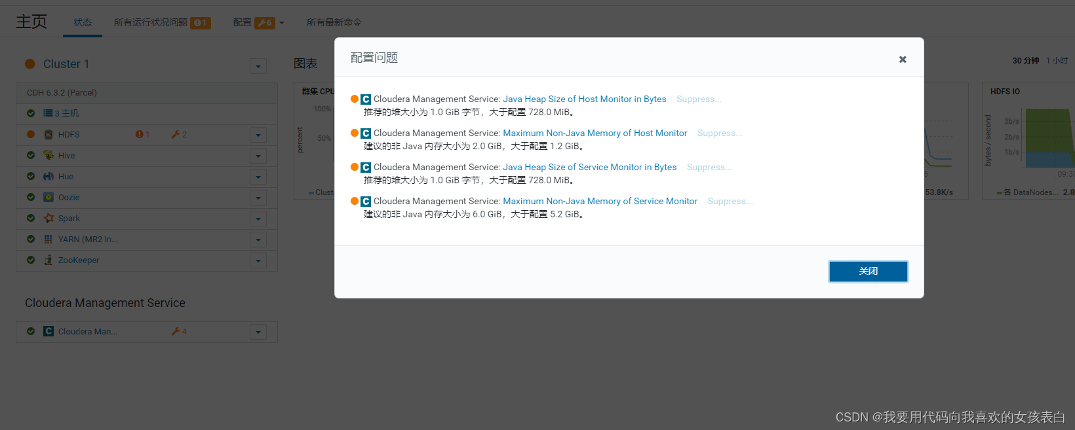This screenshot has height=430, width=1075.
Task: Expand the Spark actions dropdown
Action: 258,219
